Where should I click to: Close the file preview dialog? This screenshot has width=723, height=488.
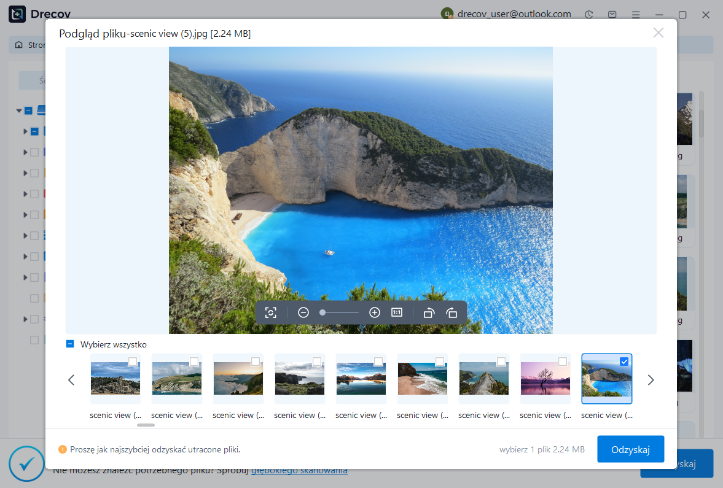coord(658,33)
